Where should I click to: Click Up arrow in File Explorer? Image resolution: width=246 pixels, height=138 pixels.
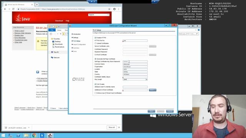[x=61, y=34]
